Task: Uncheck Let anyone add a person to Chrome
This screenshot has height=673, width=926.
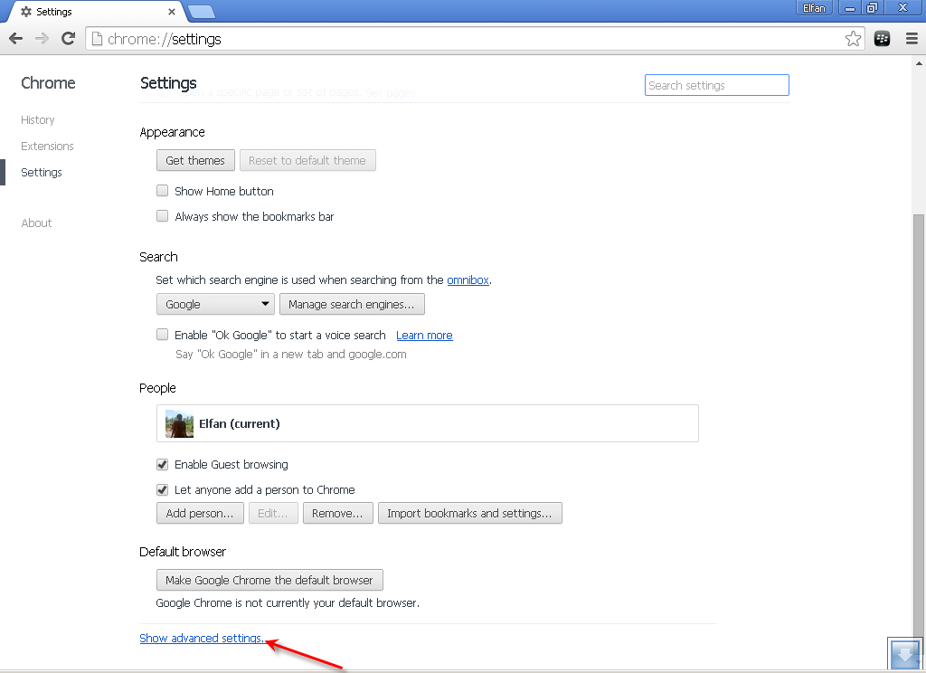Action: [x=163, y=490]
